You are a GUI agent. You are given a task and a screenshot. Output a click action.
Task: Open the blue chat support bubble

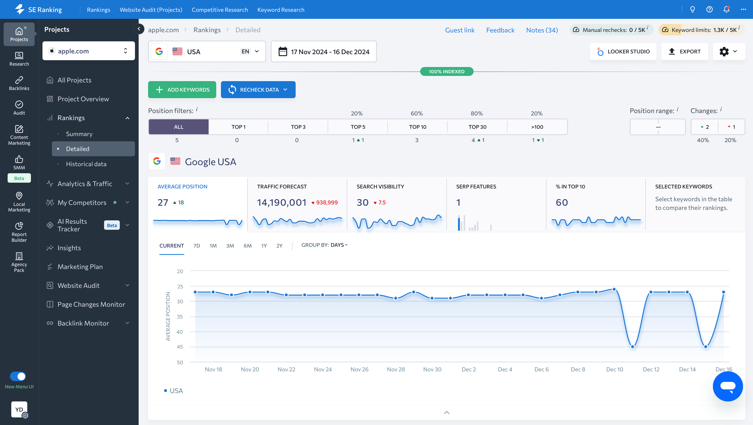click(x=728, y=386)
